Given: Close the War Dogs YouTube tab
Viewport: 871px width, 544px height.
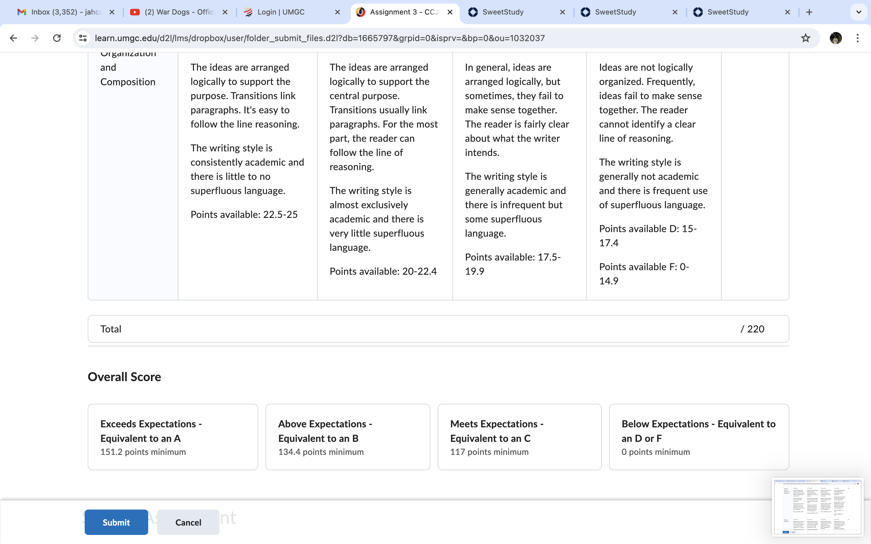Looking at the screenshot, I should 225,12.
